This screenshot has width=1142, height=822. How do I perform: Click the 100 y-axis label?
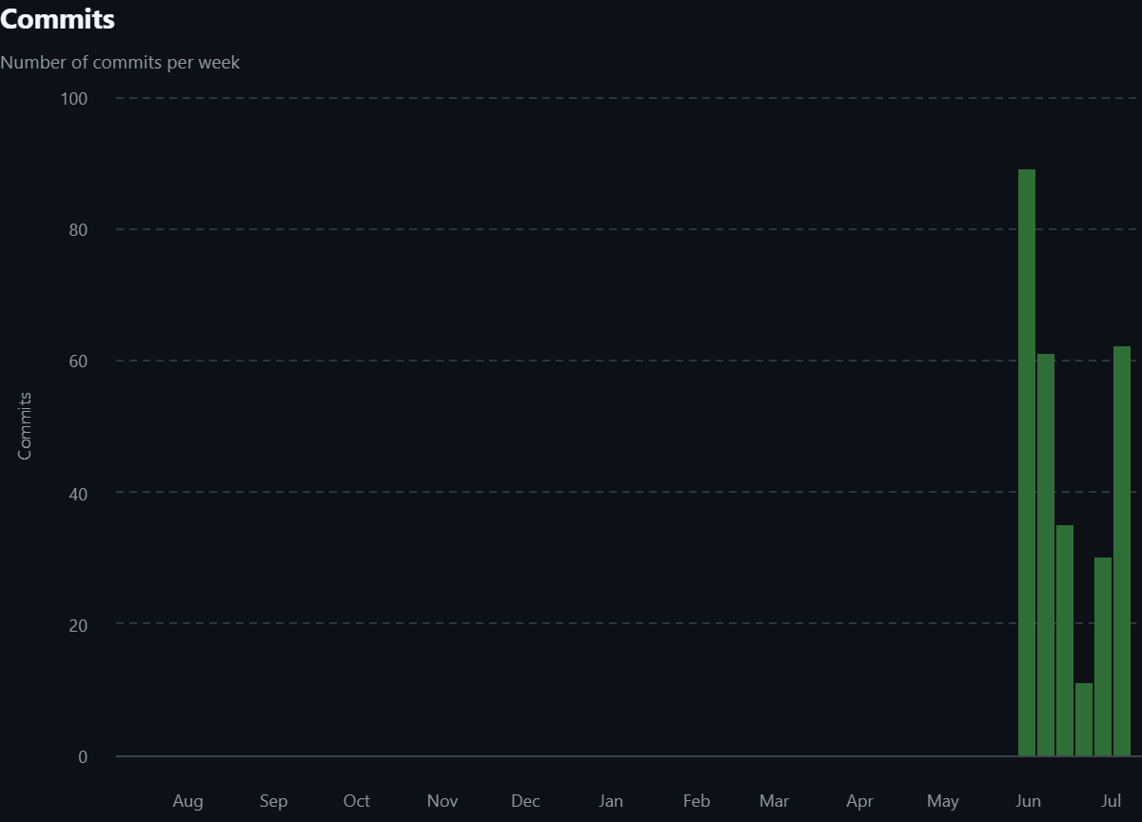73,98
